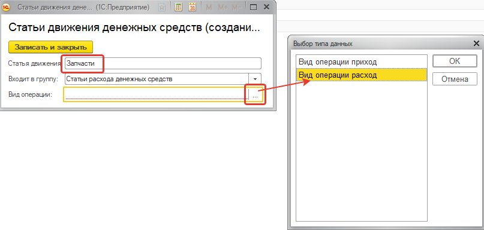Maximize the cash flow items window

pos(254,7)
